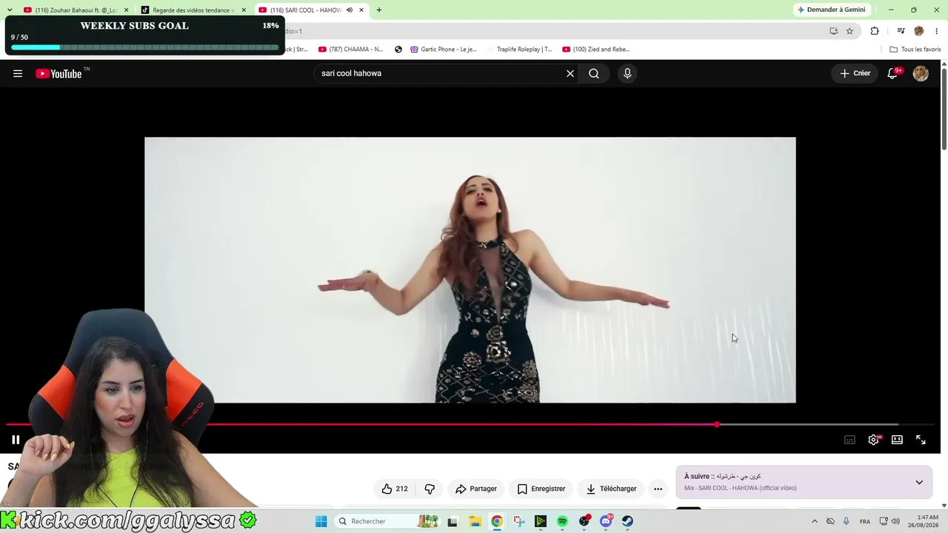
Task: Open the Zied and Rebe... bookmark
Action: tap(596, 50)
